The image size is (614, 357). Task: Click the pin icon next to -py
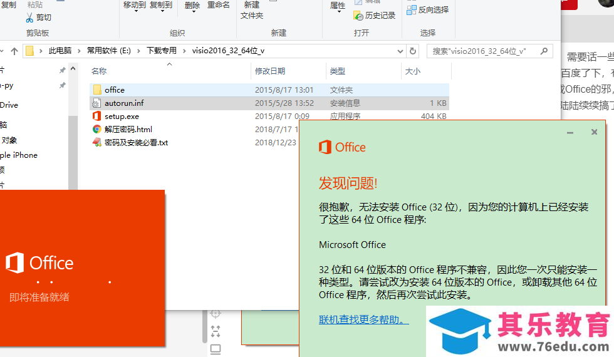tap(62, 85)
